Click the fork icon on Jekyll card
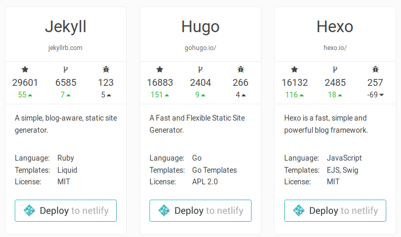 (66, 70)
